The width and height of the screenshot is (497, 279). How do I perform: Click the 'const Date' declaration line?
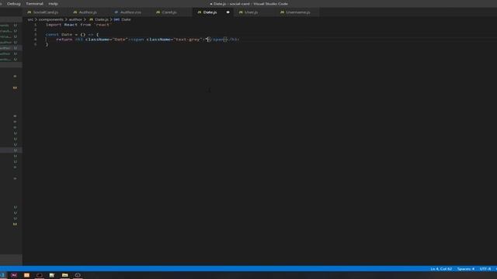(x=72, y=34)
